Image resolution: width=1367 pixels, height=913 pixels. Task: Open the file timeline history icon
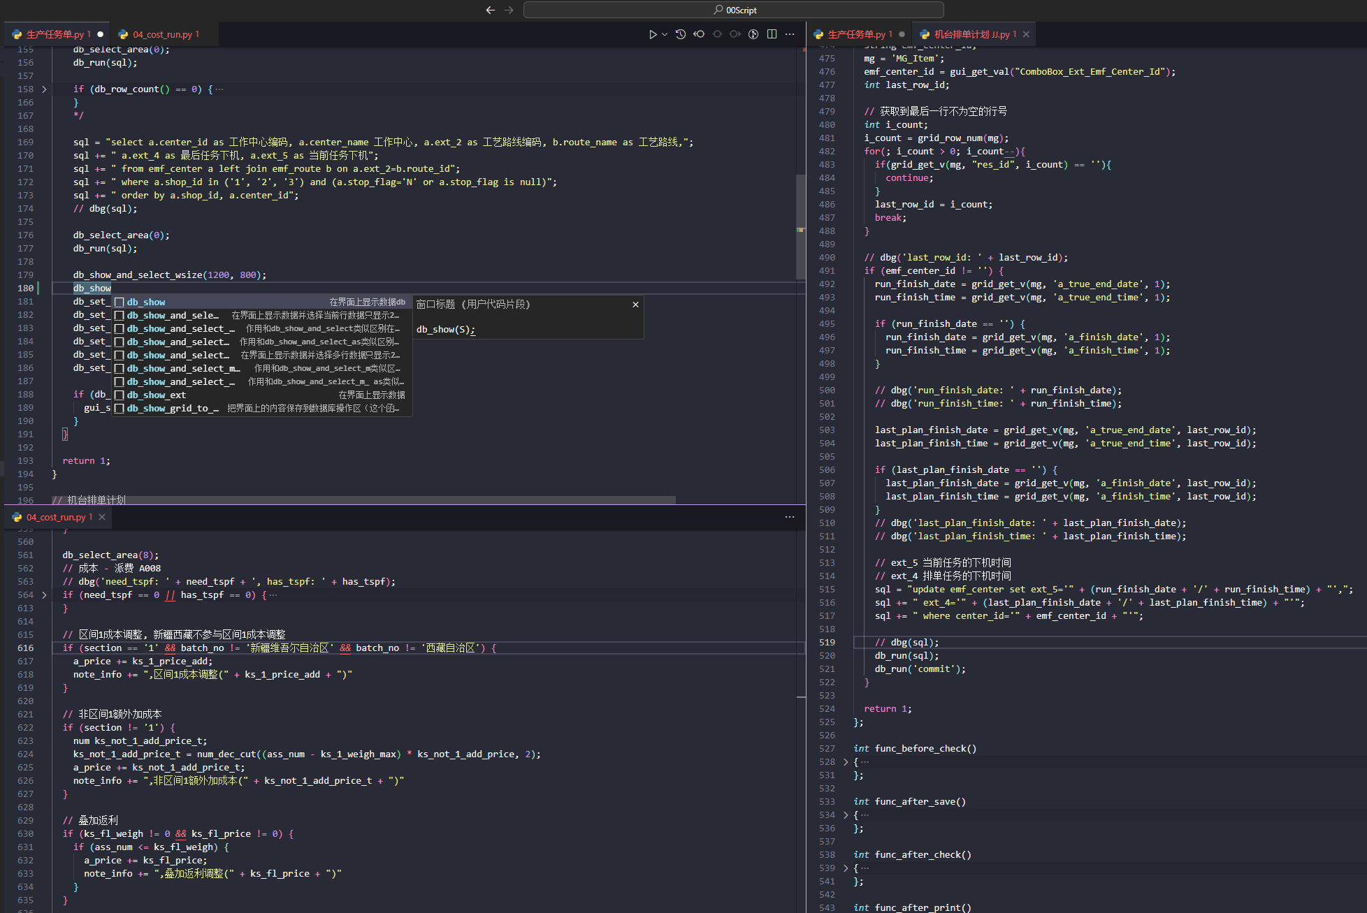pyautogui.click(x=681, y=34)
